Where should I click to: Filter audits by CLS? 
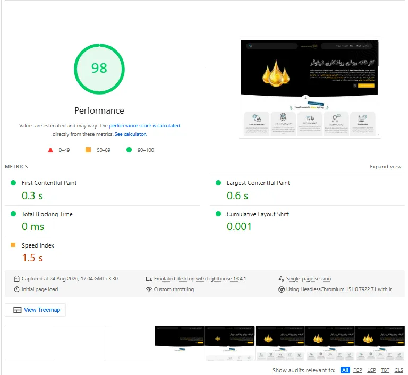[x=398, y=370]
